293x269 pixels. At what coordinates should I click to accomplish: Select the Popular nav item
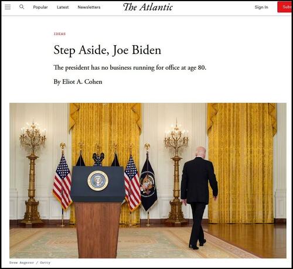coord(40,7)
